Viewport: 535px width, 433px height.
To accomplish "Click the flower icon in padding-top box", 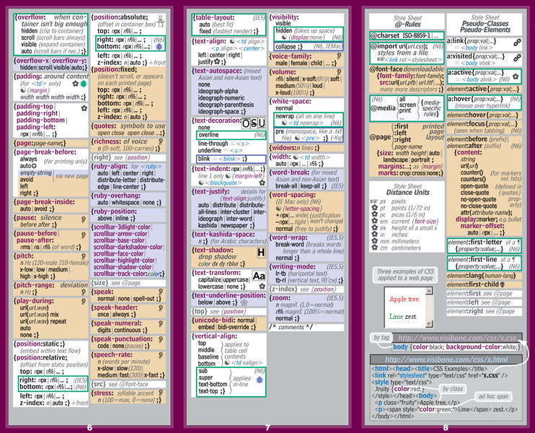I will point(84,108).
